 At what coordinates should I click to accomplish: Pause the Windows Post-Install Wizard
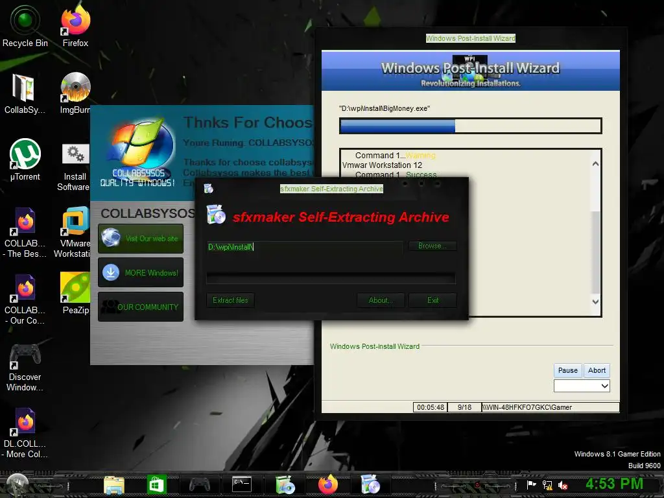click(568, 370)
